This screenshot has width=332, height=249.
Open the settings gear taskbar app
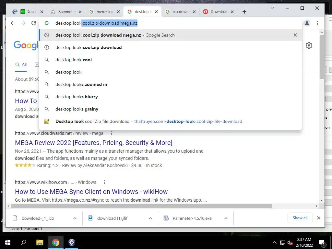tap(72, 243)
